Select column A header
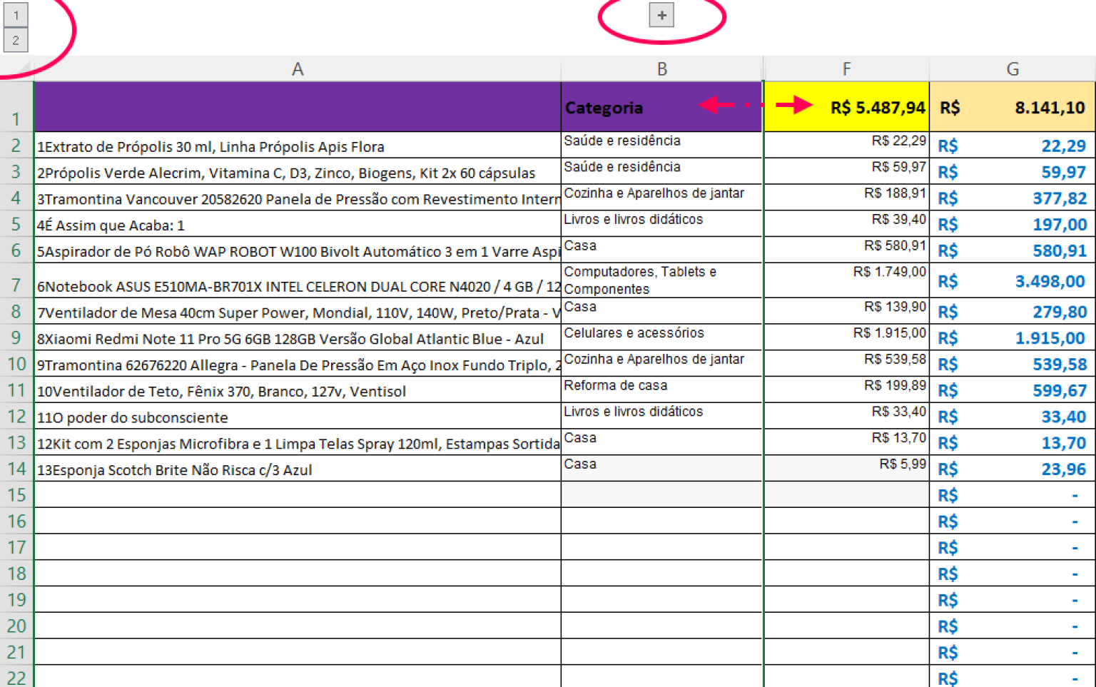Image resolution: width=1096 pixels, height=687 pixels. click(298, 69)
